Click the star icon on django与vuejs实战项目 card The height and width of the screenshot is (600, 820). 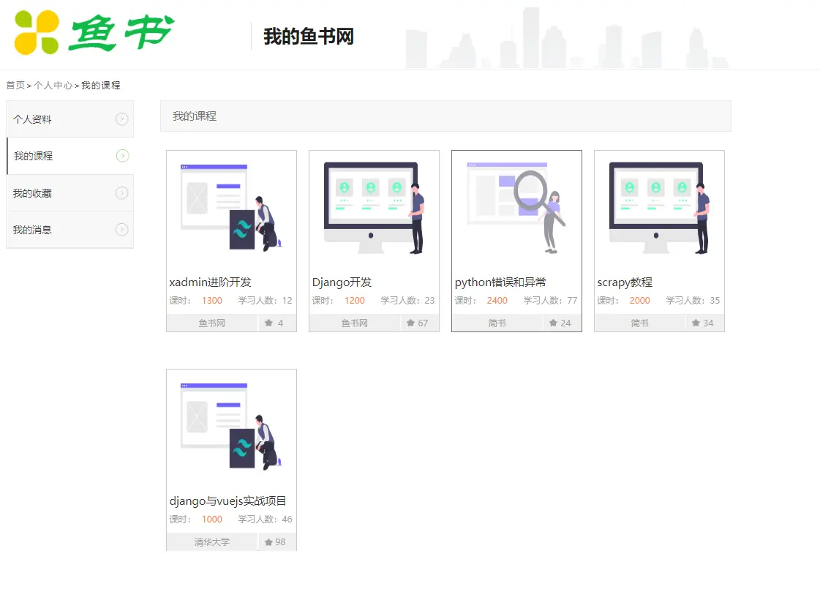[x=268, y=542]
